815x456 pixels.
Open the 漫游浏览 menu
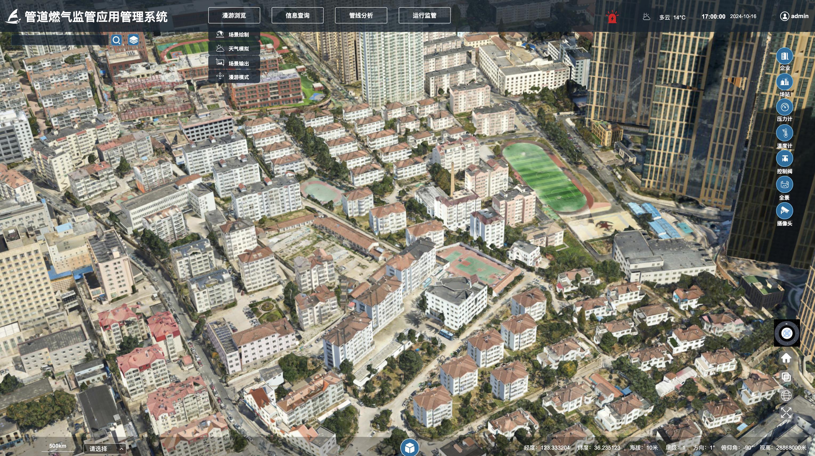tap(234, 15)
